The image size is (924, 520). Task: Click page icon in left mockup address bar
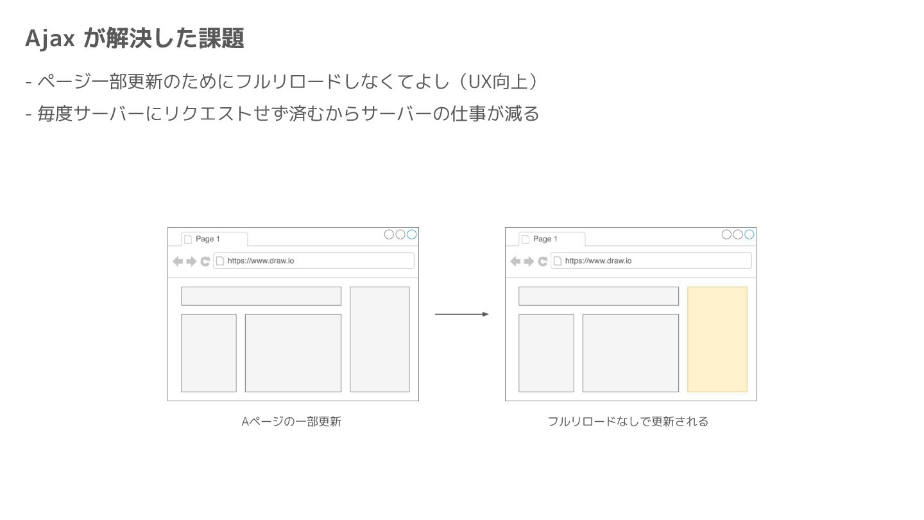[220, 261]
